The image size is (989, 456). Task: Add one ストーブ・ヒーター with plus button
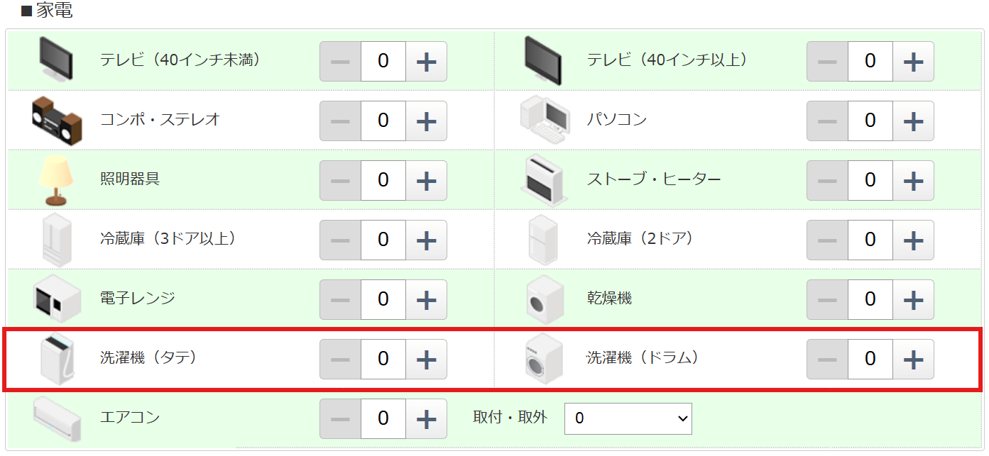(913, 180)
